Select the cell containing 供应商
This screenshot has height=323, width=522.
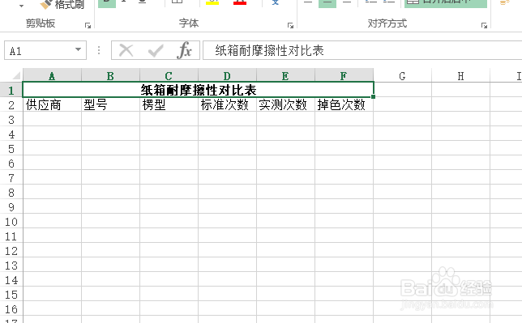coord(52,104)
